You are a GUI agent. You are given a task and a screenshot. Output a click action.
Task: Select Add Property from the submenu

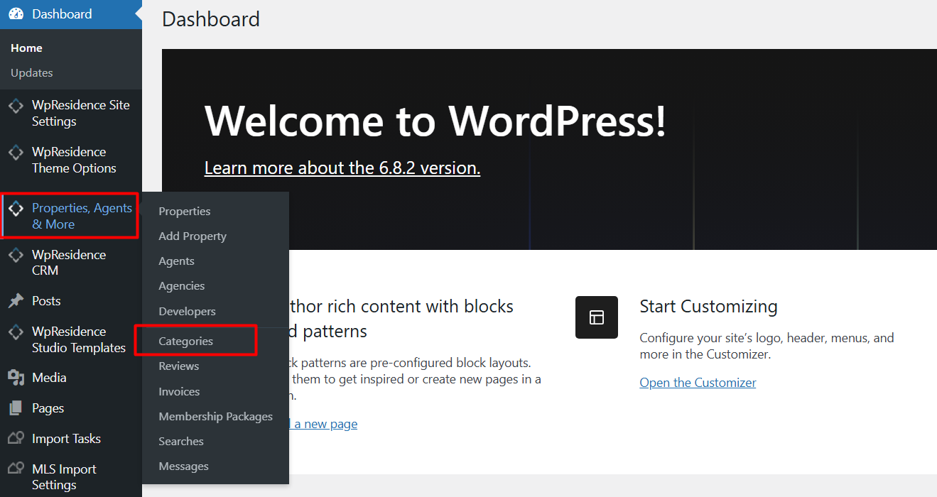pyautogui.click(x=193, y=236)
